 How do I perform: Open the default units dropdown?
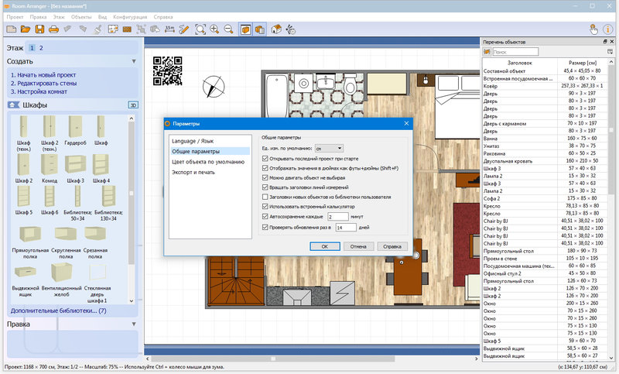tap(330, 149)
